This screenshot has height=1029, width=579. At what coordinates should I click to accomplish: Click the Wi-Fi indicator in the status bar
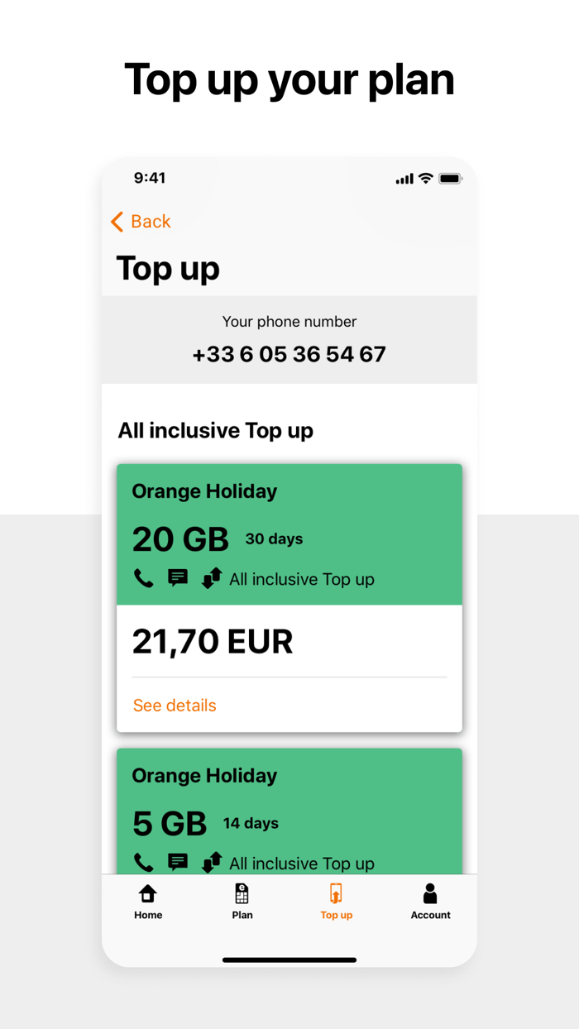pos(426,177)
